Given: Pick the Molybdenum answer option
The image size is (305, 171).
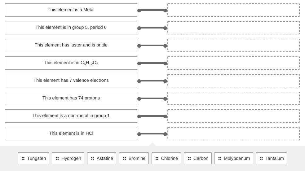Looking at the screenshot, I should coord(234,158).
